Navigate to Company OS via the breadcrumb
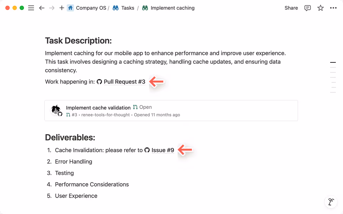Screen dimensions: 343x214 (91, 7)
